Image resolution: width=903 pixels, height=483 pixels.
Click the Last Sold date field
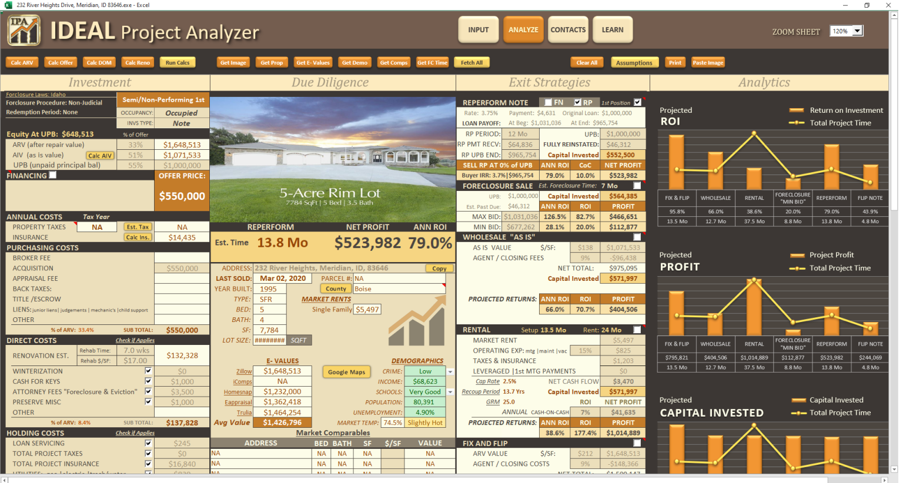[x=283, y=279]
